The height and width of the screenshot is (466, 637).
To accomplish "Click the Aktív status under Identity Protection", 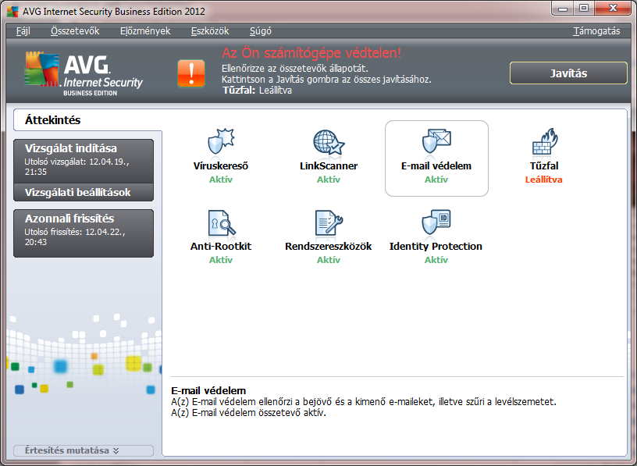I will 436,260.
